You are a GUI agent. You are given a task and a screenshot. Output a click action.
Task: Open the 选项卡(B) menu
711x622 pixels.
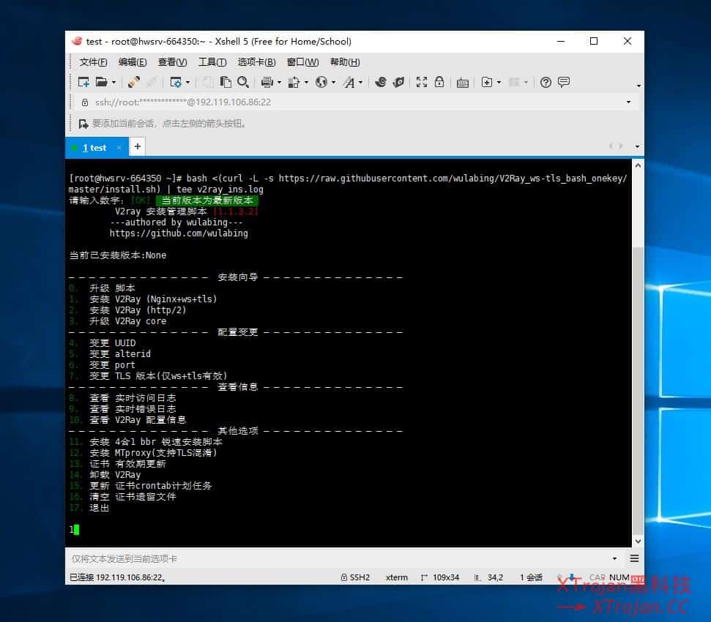pos(257,62)
